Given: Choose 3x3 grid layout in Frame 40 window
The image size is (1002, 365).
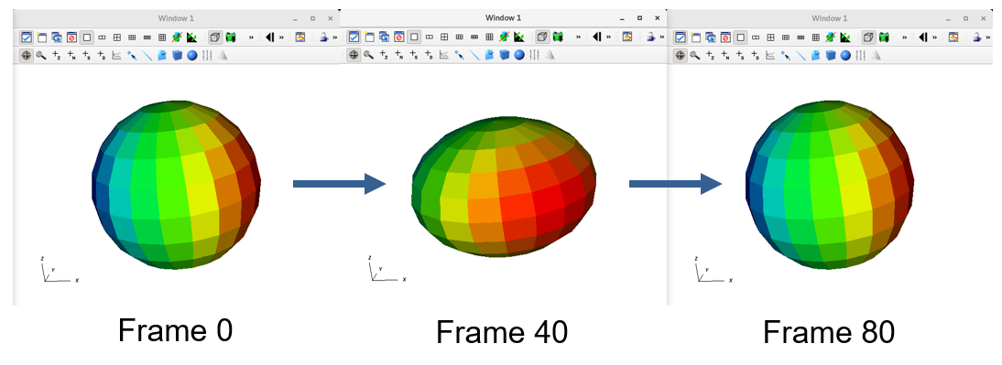Looking at the screenshot, I should (x=489, y=37).
